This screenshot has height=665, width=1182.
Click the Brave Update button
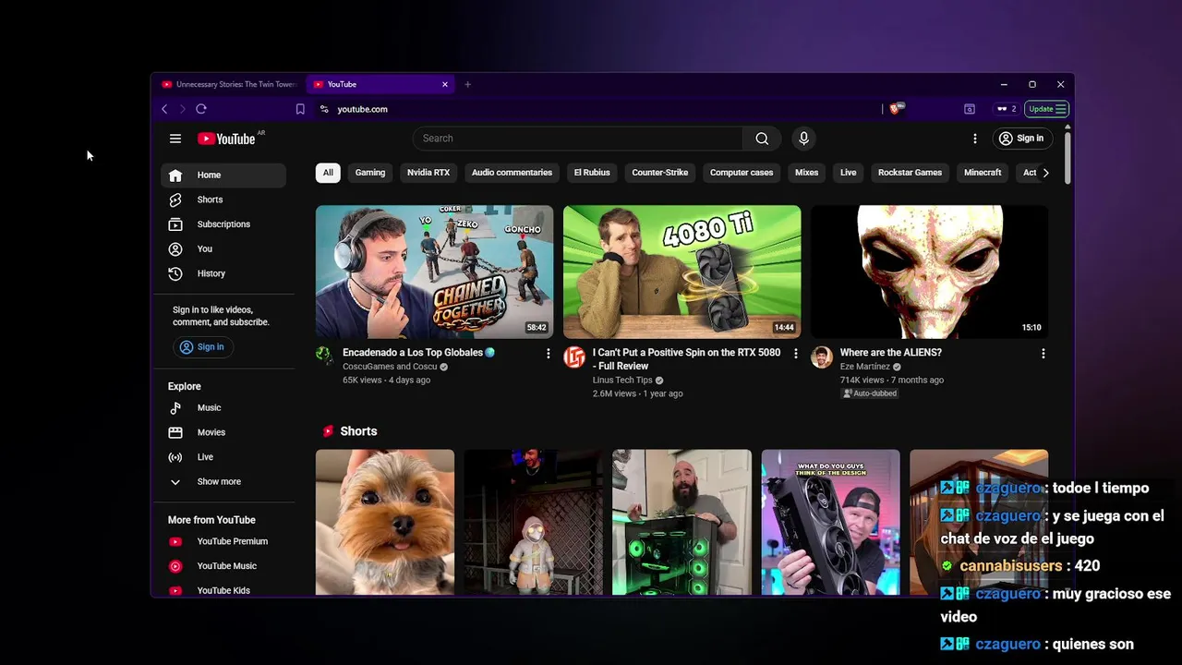tap(1047, 109)
